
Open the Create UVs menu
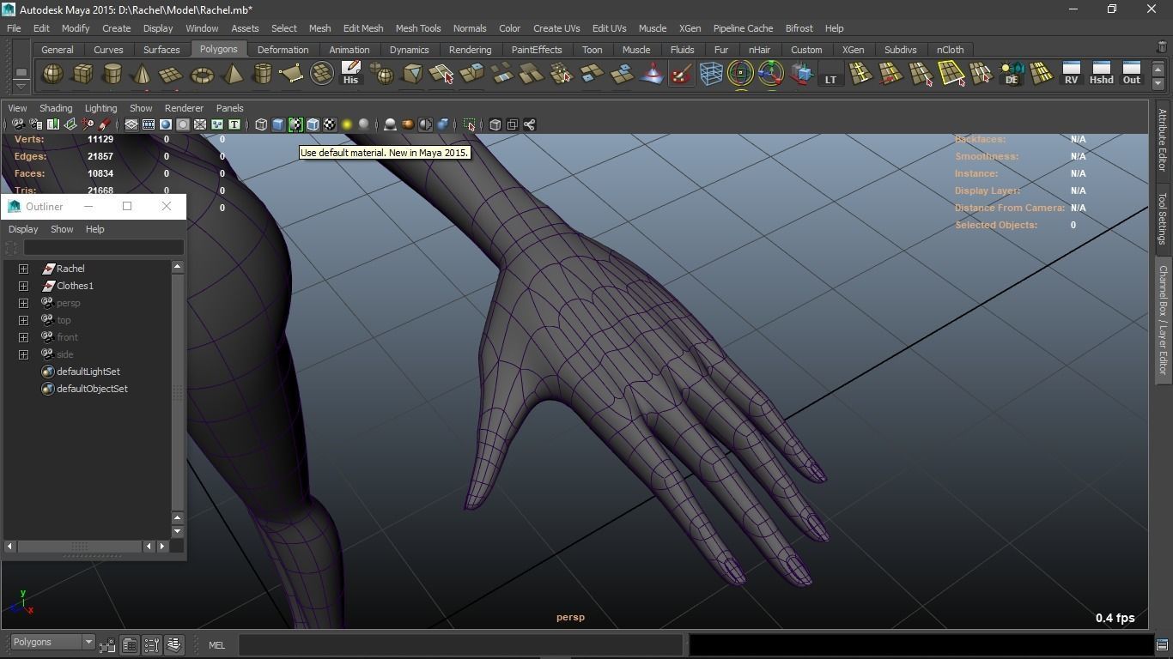pos(556,28)
